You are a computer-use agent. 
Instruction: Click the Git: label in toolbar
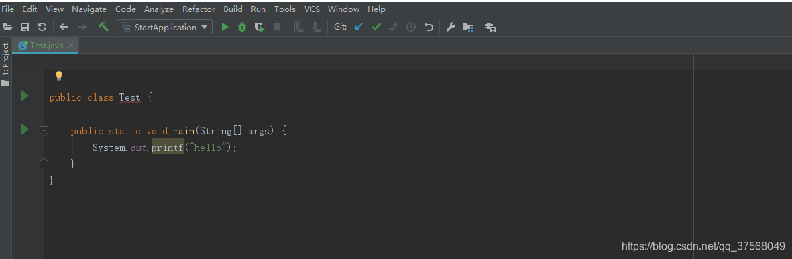click(x=341, y=27)
